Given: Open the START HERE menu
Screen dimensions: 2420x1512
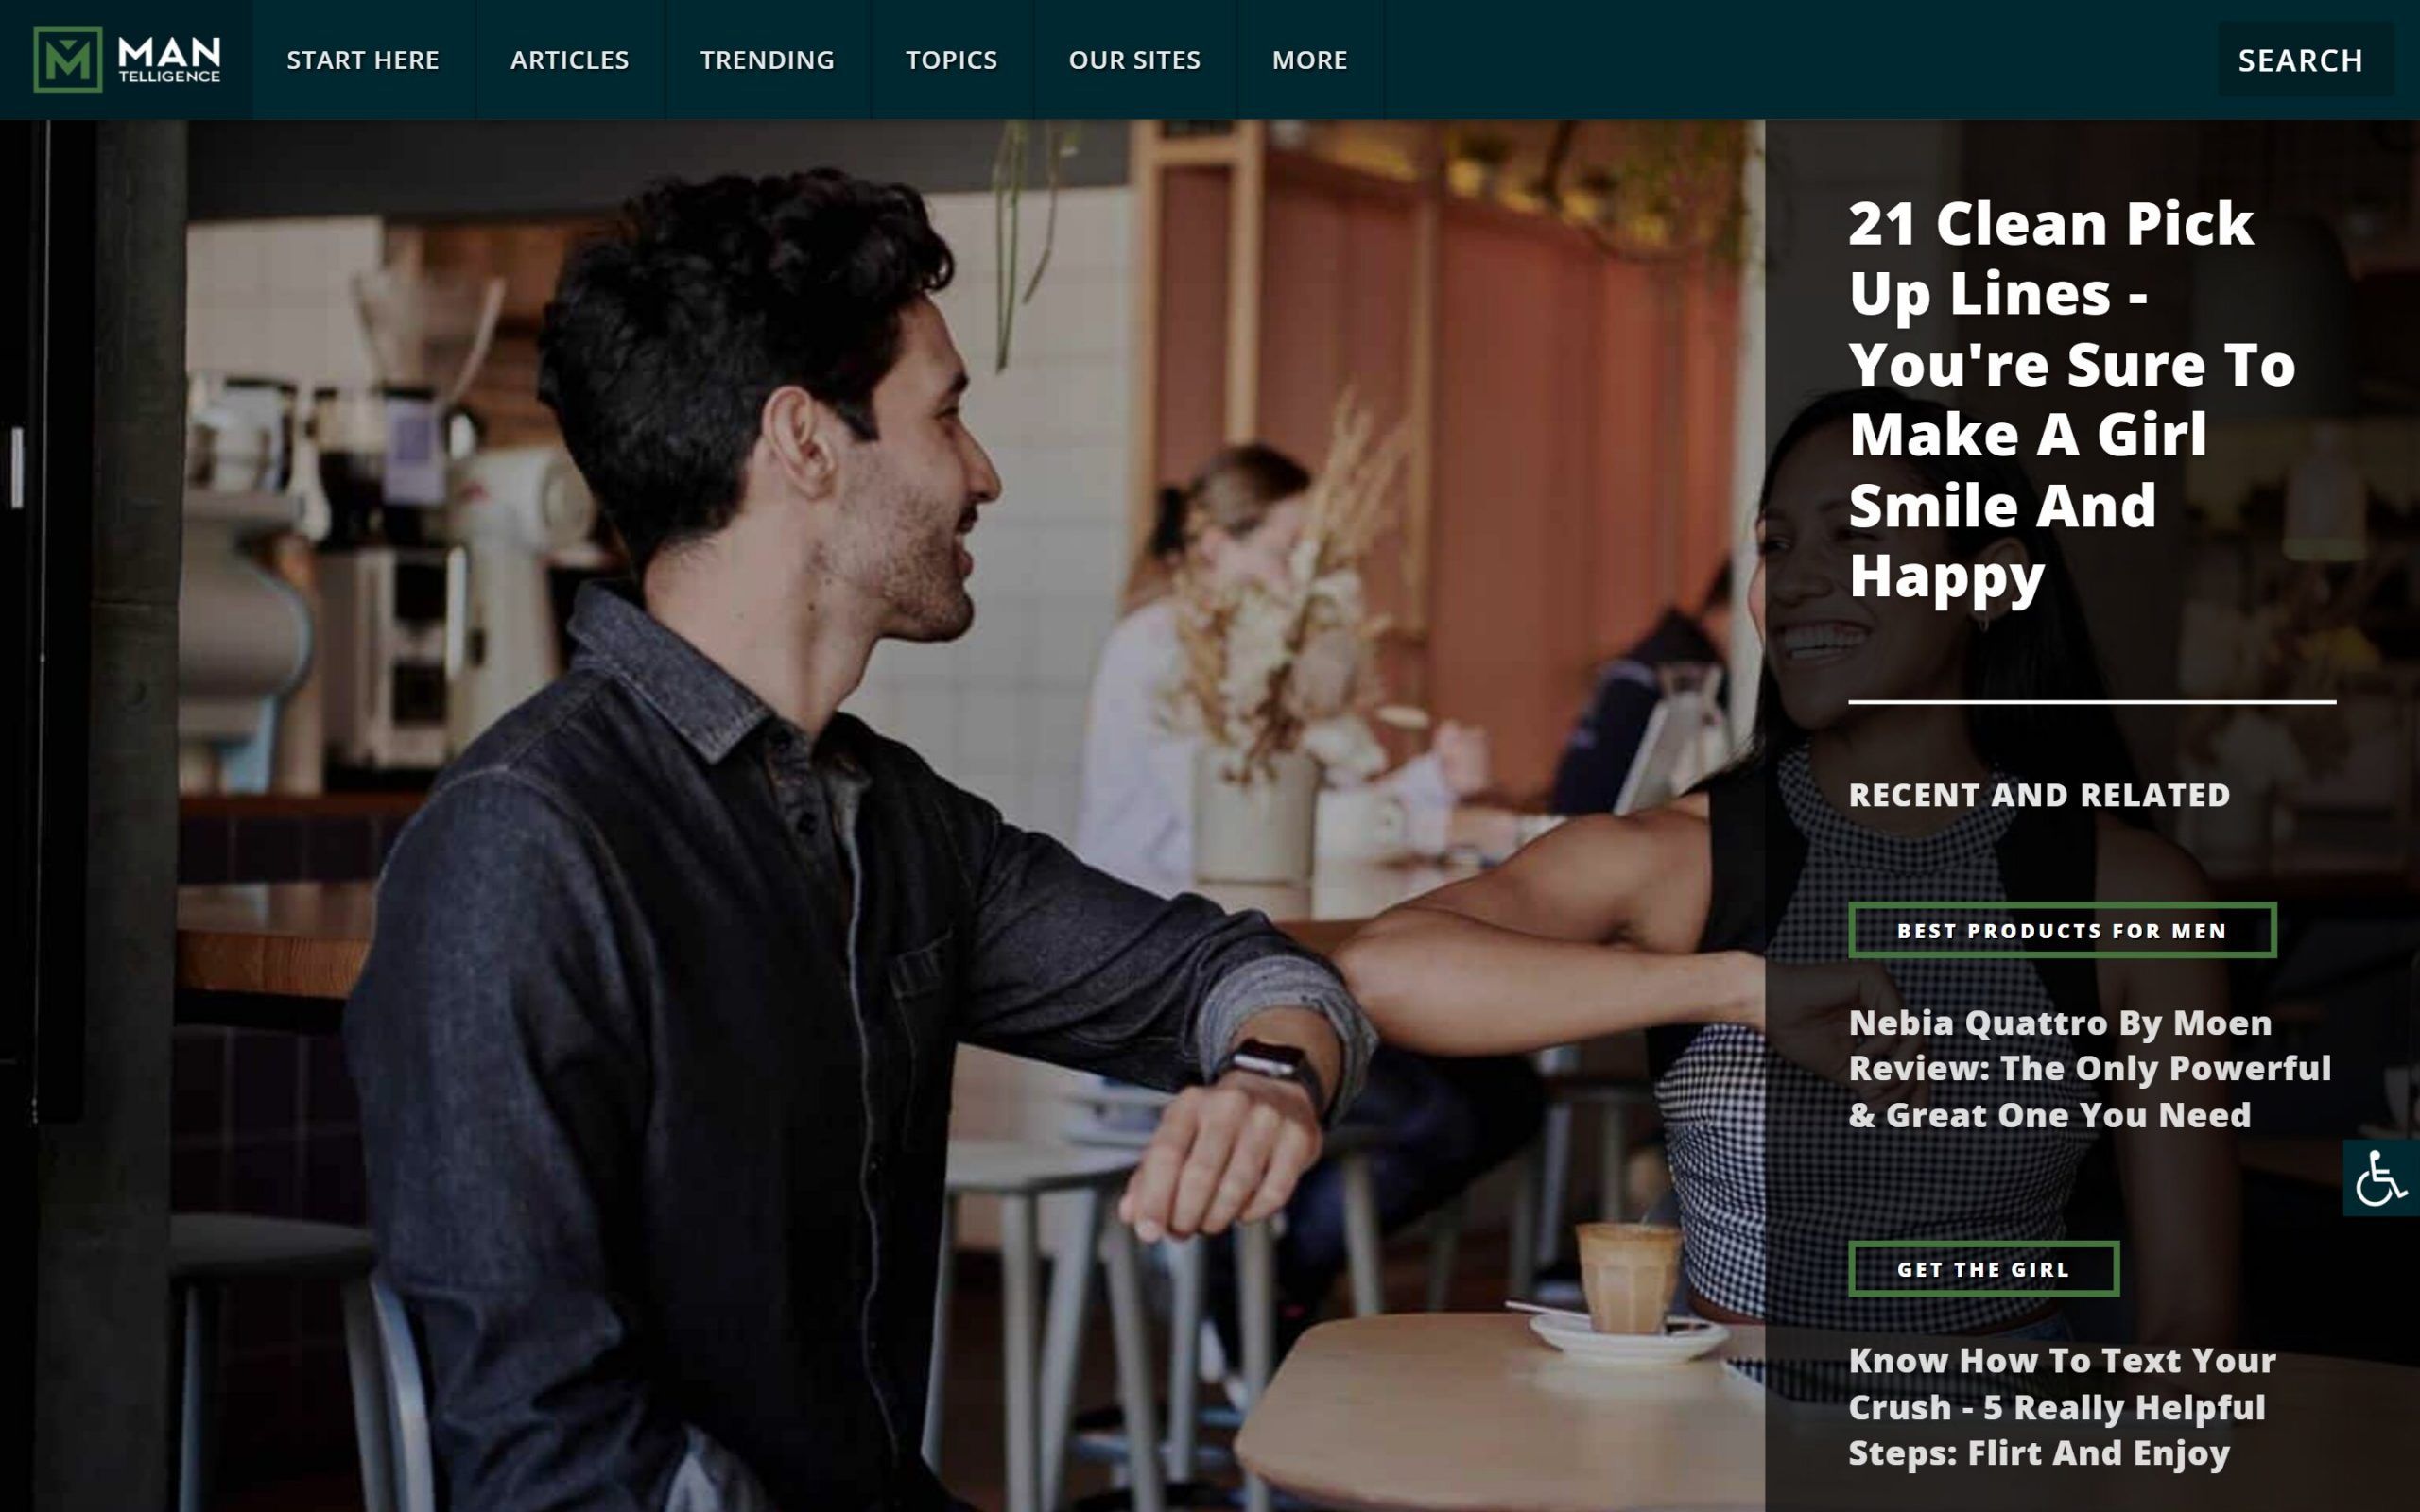Looking at the screenshot, I should click(363, 60).
